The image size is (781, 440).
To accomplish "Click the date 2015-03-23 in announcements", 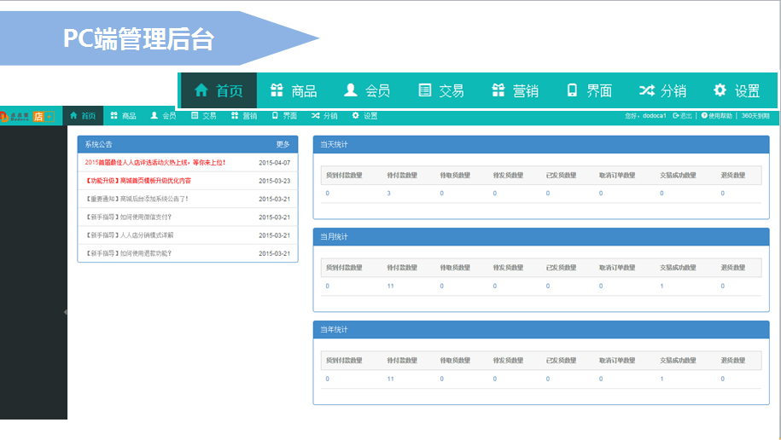I will pyautogui.click(x=275, y=181).
